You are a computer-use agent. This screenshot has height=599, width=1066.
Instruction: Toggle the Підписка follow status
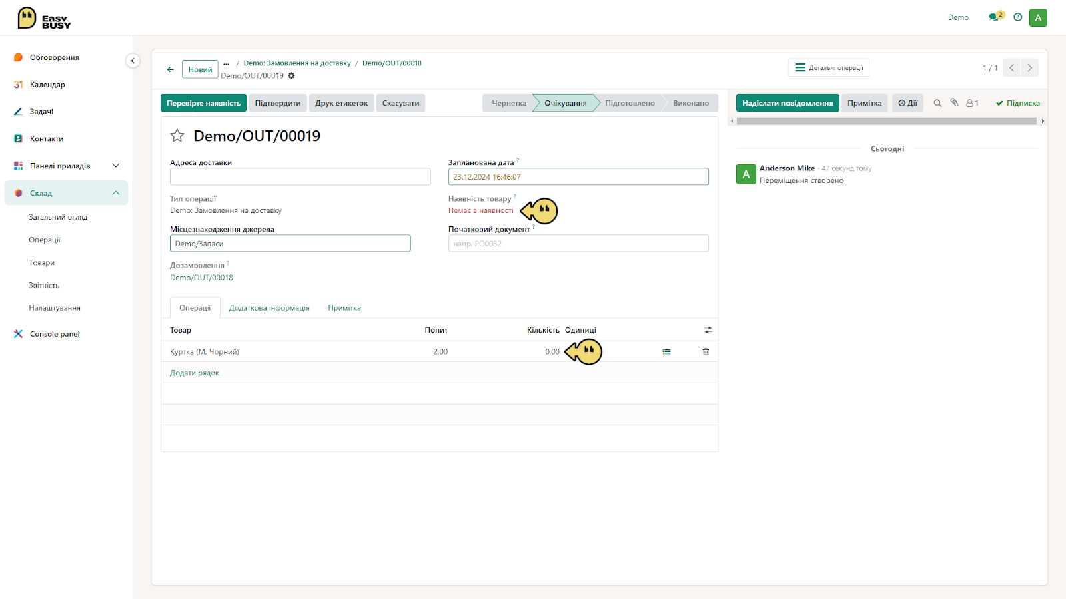1018,103
